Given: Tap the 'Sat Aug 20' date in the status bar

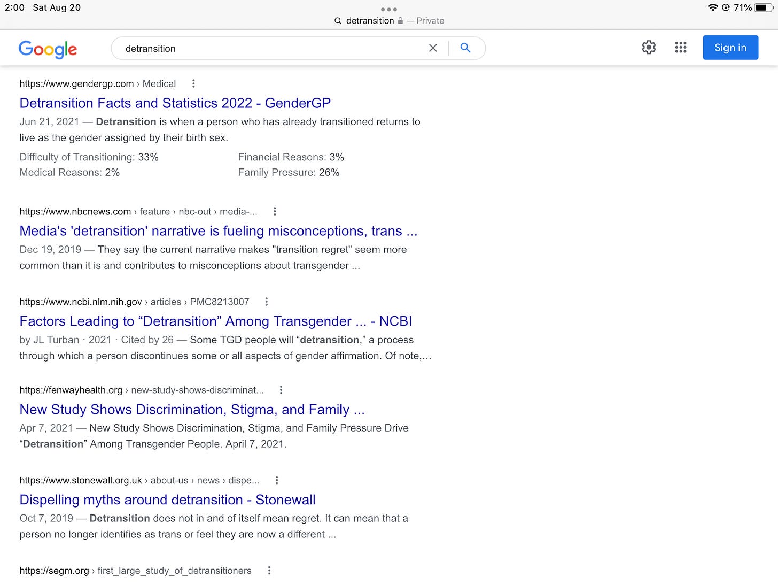Looking at the screenshot, I should click(x=57, y=7).
